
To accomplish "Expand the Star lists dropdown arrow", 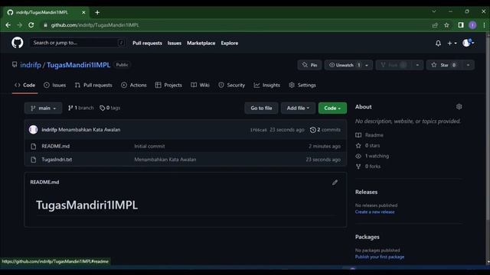I will coord(468,65).
